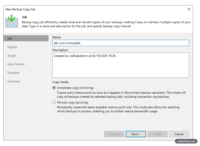Image resolution: width=200 pixels, height=146 pixels.
Task: Click the 'Copies every restore point' description text
Action: 121,95
